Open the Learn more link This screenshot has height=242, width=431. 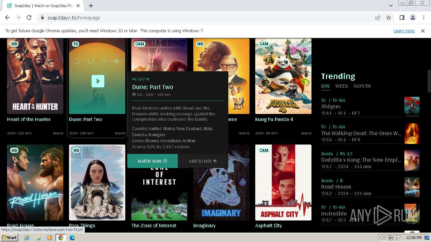coord(404,31)
